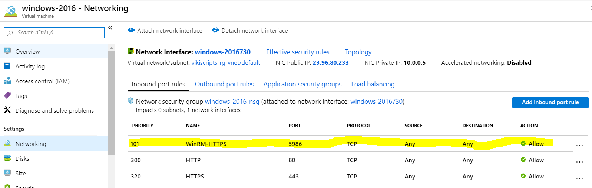Click Add inbound port rule button
The image size is (592, 188).
coord(550,102)
